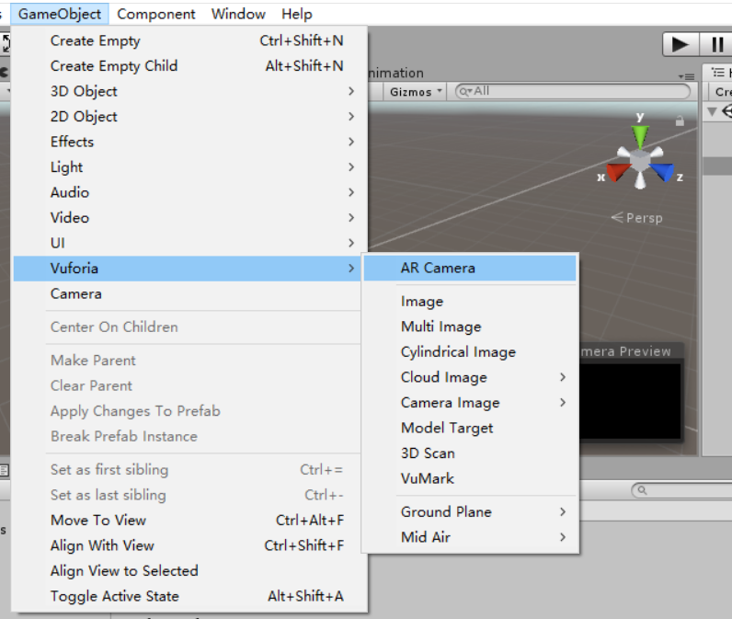Start Play mode with Play button
This screenshot has height=619, width=732.
coord(681,45)
